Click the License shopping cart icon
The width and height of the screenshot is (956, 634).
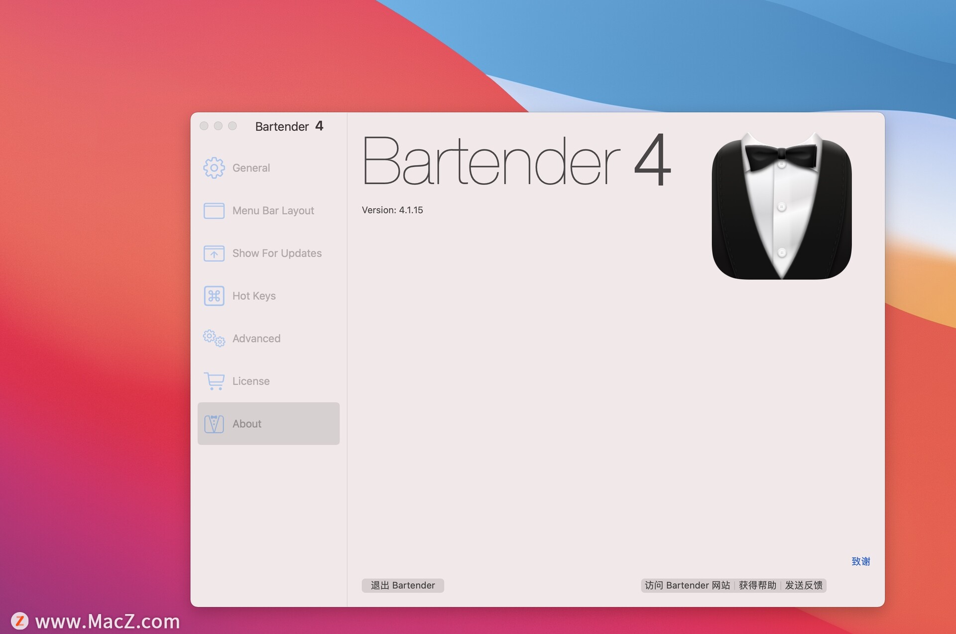tap(214, 381)
